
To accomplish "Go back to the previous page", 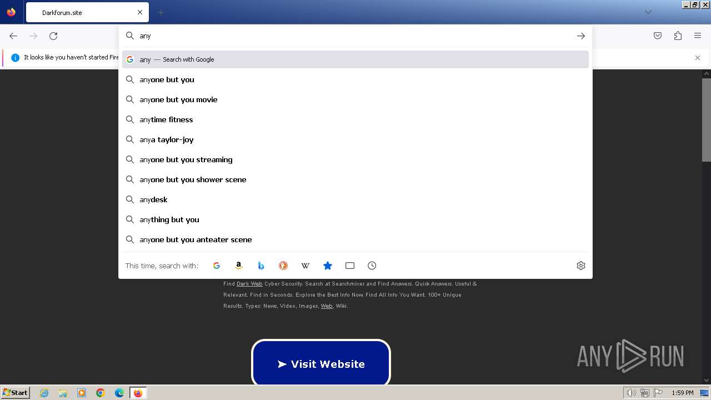I will tap(13, 36).
